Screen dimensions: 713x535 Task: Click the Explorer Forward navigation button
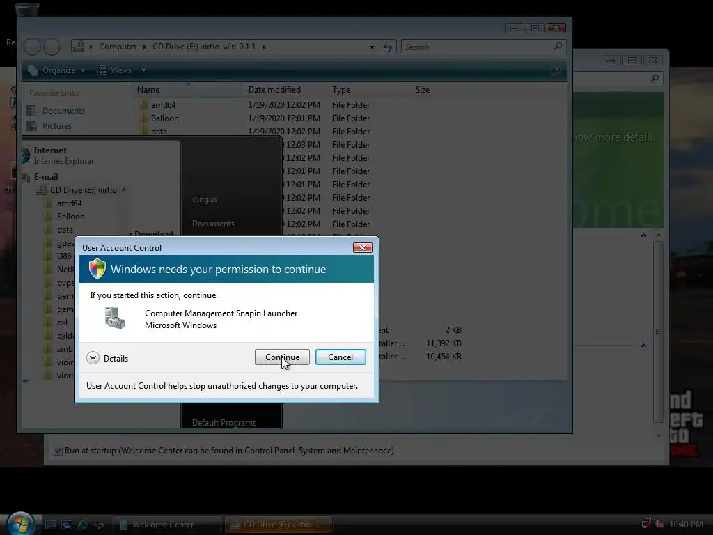coord(52,47)
